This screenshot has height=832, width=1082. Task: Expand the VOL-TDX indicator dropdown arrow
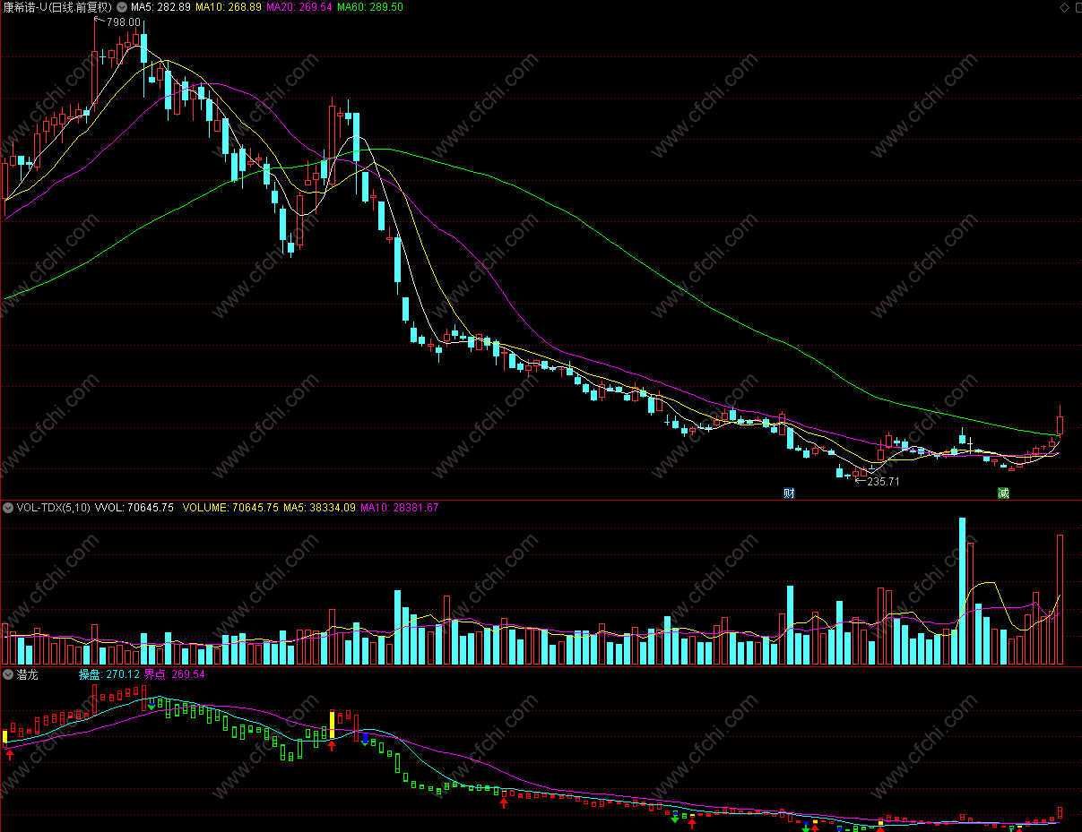point(8,508)
